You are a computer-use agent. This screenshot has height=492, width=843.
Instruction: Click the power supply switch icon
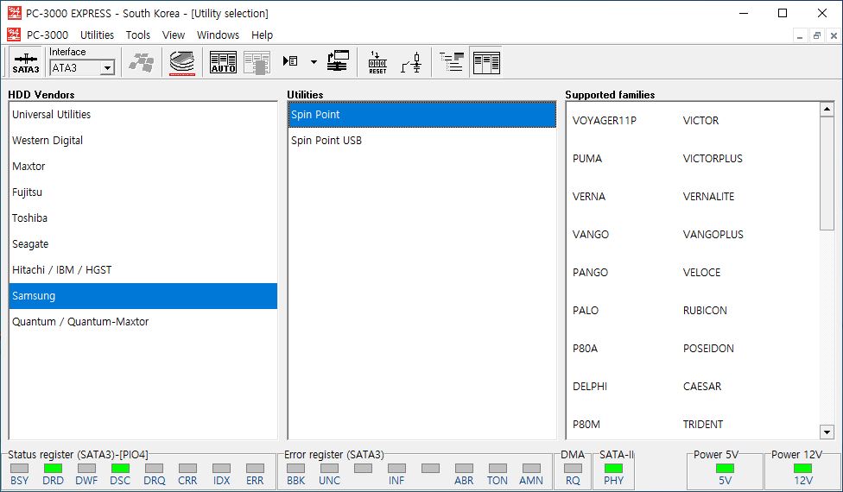pos(411,63)
